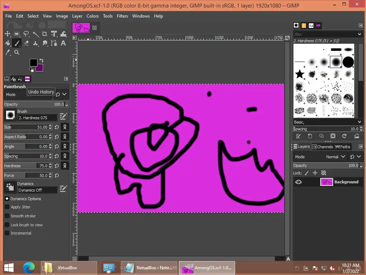The width and height of the screenshot is (366, 275).
Task: Select the Unified Transform tool
Action: pos(54,34)
